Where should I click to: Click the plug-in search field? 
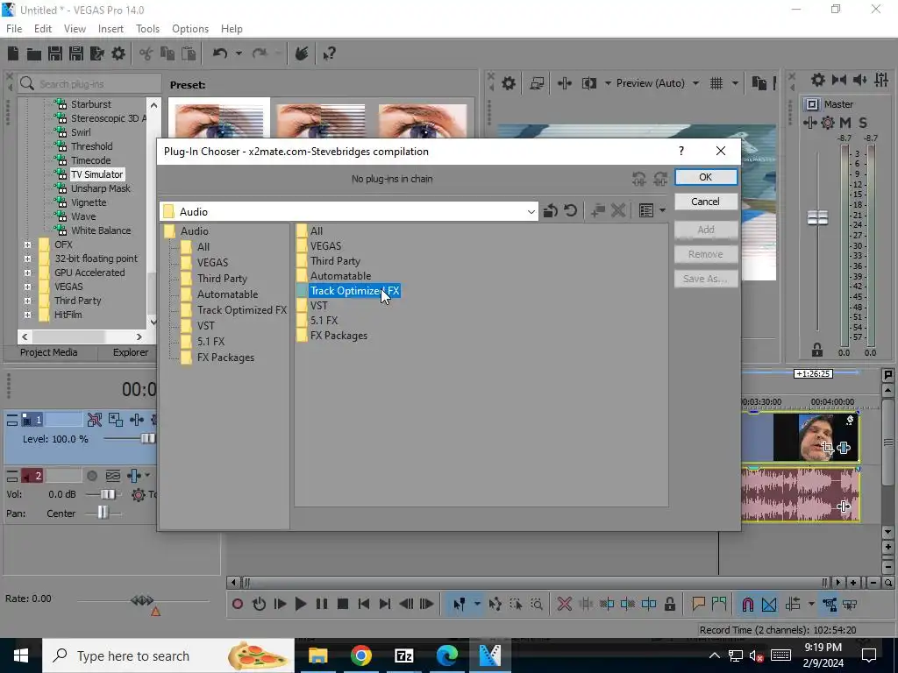tap(89, 83)
